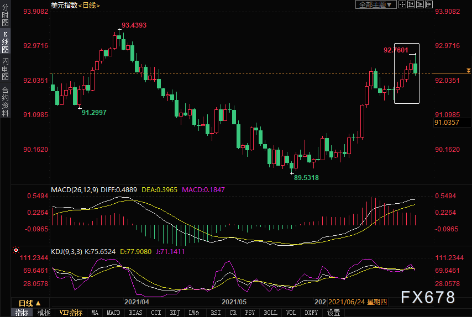
Task: Click the DEA:0.3965 value
Action: tap(160, 190)
